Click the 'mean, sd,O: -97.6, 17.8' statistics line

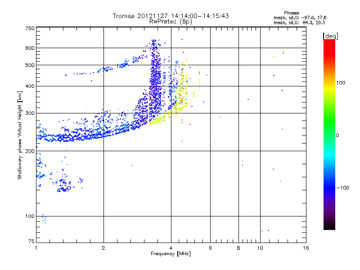tap(300, 18)
